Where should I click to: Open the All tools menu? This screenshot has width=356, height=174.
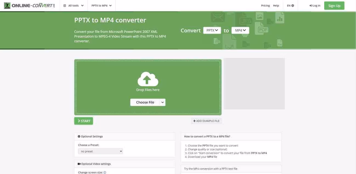coord(73,5)
